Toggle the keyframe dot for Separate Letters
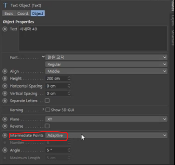Image resolution: width=175 pixels, height=165 pixels. [x=5, y=101]
